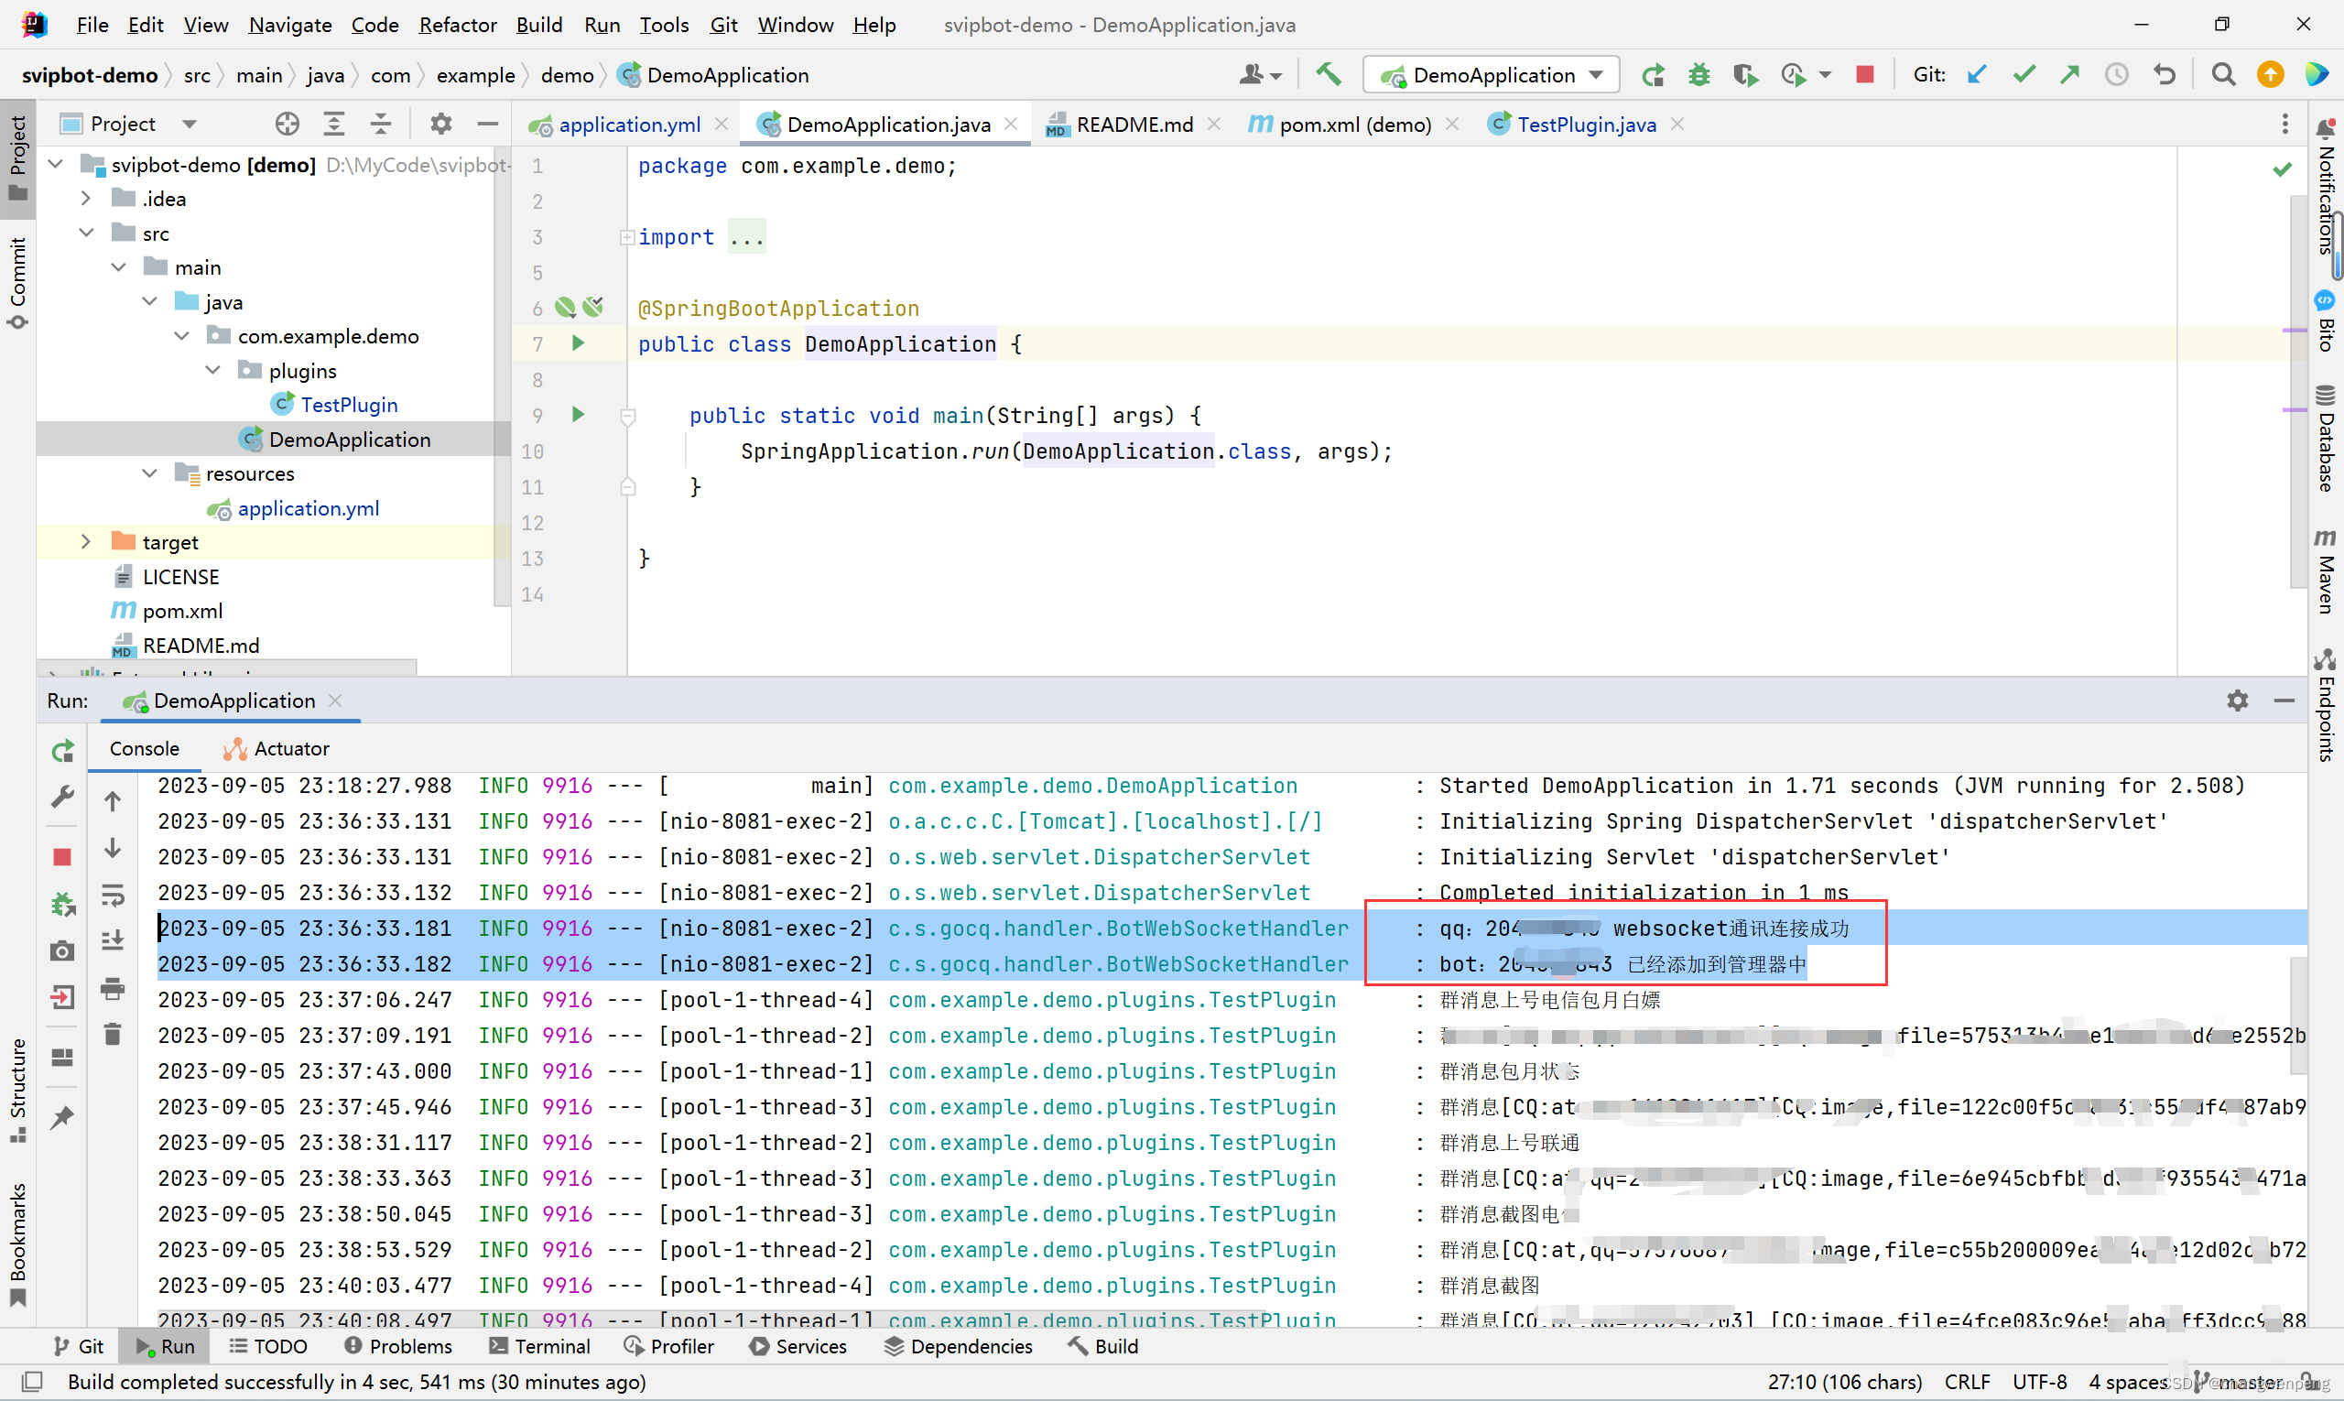Toggle the Project tool window stripe button

click(x=17, y=157)
